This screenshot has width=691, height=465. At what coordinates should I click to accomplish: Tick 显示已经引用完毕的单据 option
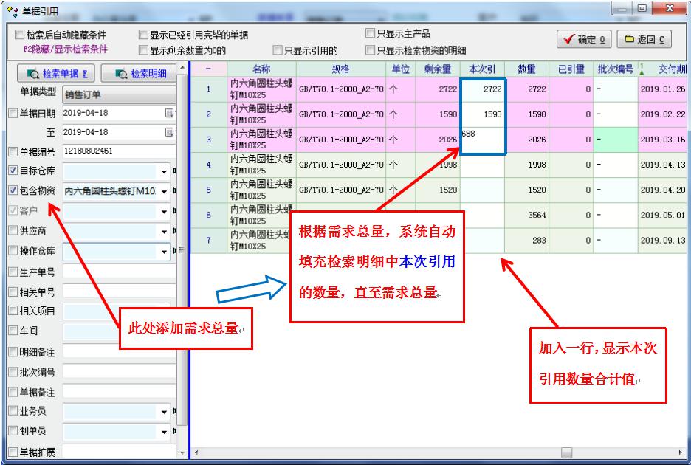click(x=143, y=35)
